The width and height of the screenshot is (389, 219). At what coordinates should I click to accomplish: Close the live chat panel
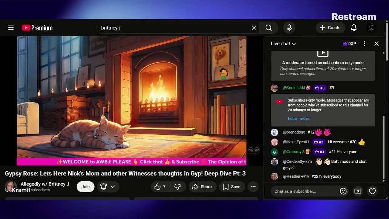[377, 43]
